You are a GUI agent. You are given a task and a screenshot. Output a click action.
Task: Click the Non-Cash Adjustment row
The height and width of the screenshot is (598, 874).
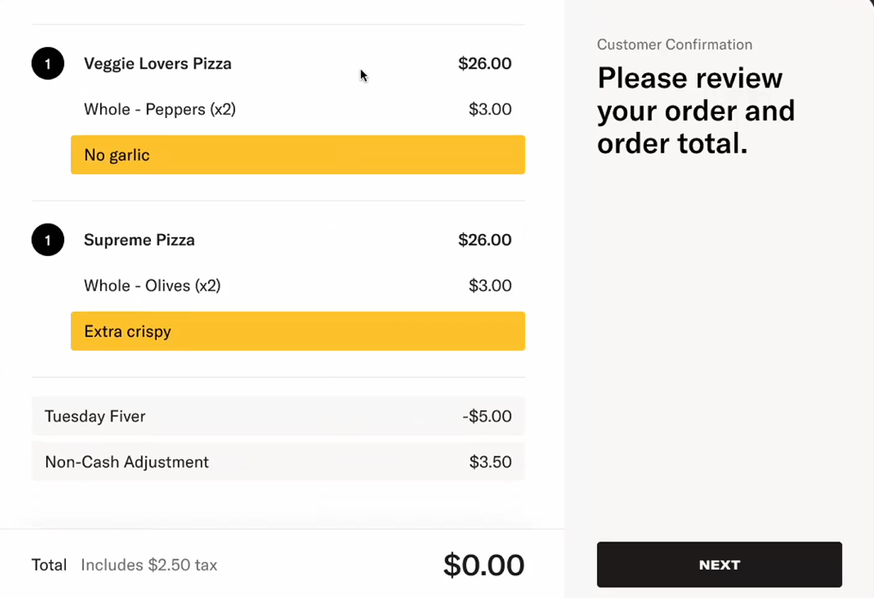click(278, 462)
